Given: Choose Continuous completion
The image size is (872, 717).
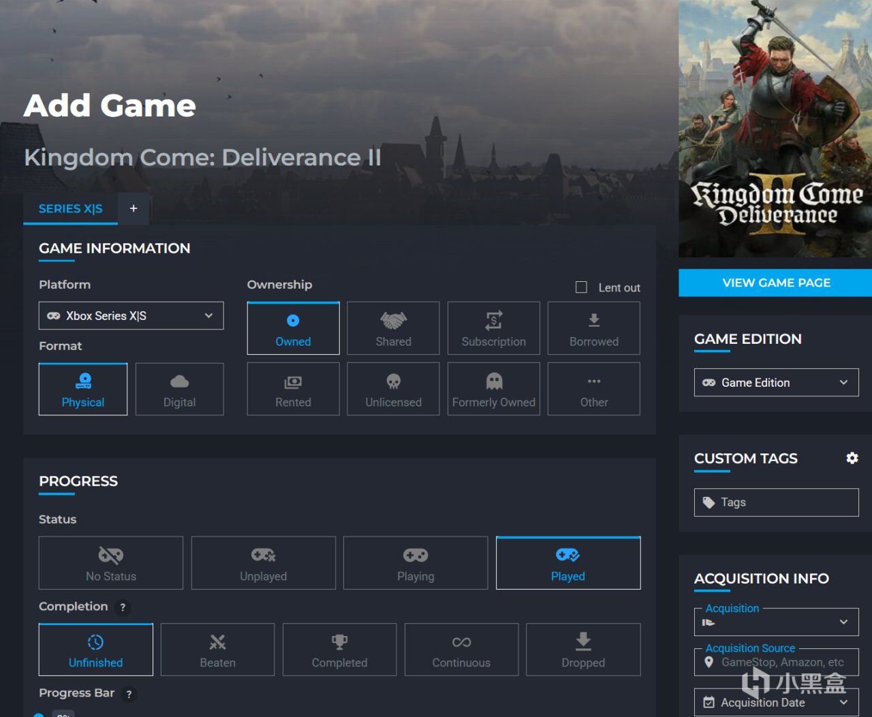Looking at the screenshot, I should click(x=461, y=650).
